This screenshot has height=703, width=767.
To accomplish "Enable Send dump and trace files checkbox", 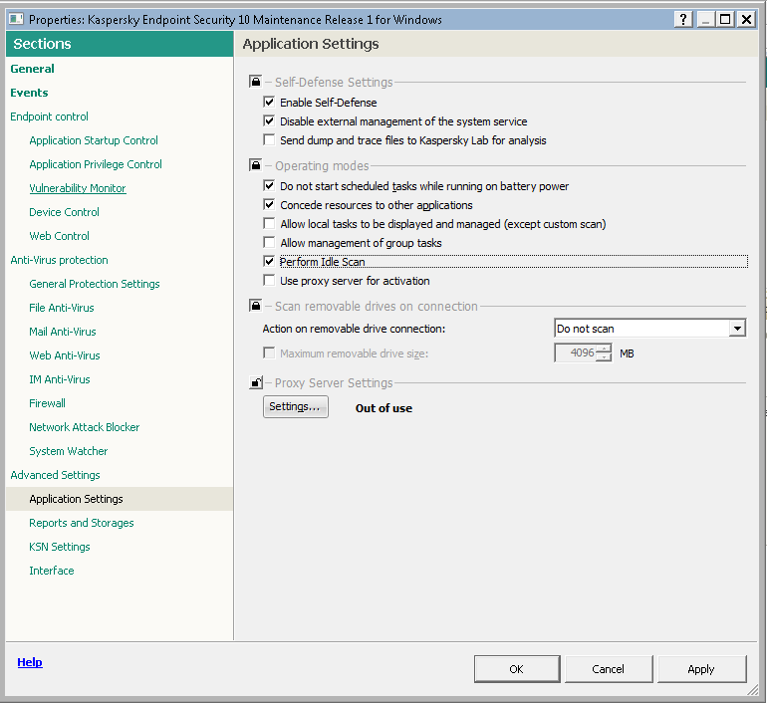I will coord(269,139).
